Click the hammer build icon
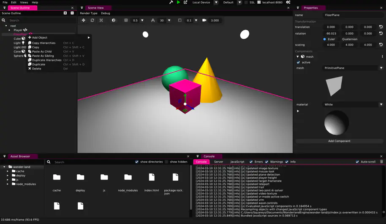 [x=171, y=3]
